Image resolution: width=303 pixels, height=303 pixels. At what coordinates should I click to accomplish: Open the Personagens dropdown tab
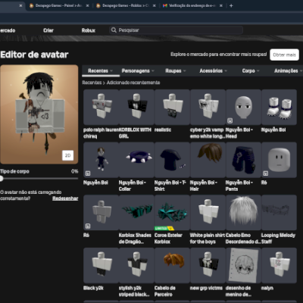point(138,70)
